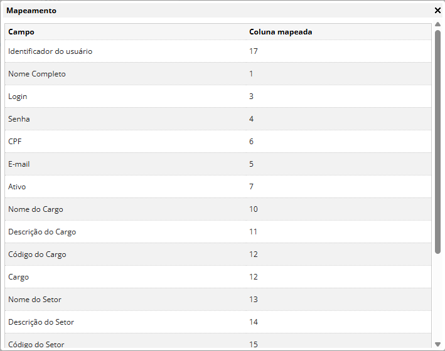Select the Descrição do Setor row

click(41, 322)
